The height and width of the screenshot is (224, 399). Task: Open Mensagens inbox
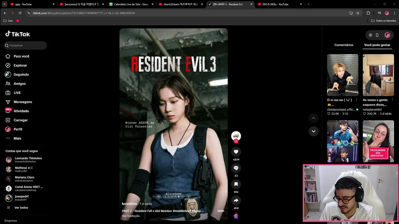(x=18, y=102)
